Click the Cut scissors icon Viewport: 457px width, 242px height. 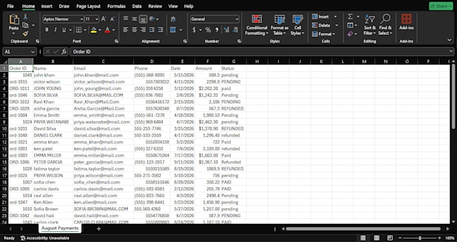[x=26, y=17]
